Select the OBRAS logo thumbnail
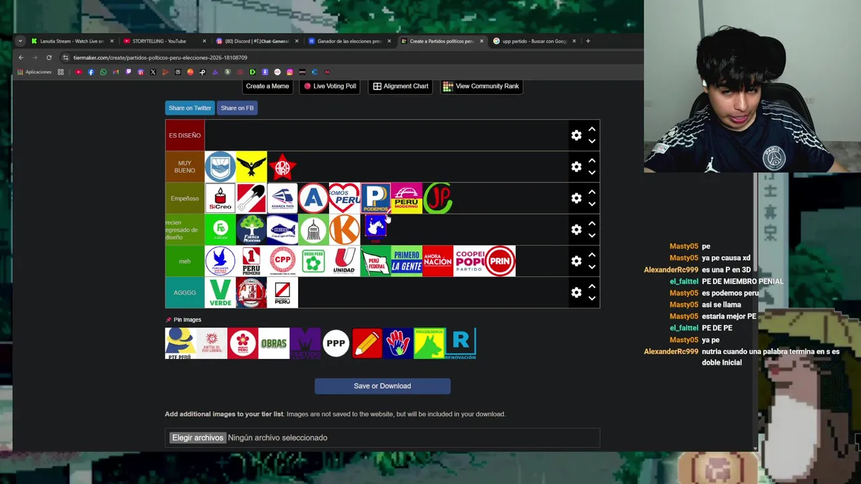861x484 pixels. 274,344
